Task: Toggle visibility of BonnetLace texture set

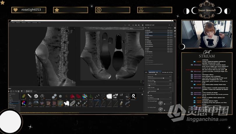Action: coord(146,32)
